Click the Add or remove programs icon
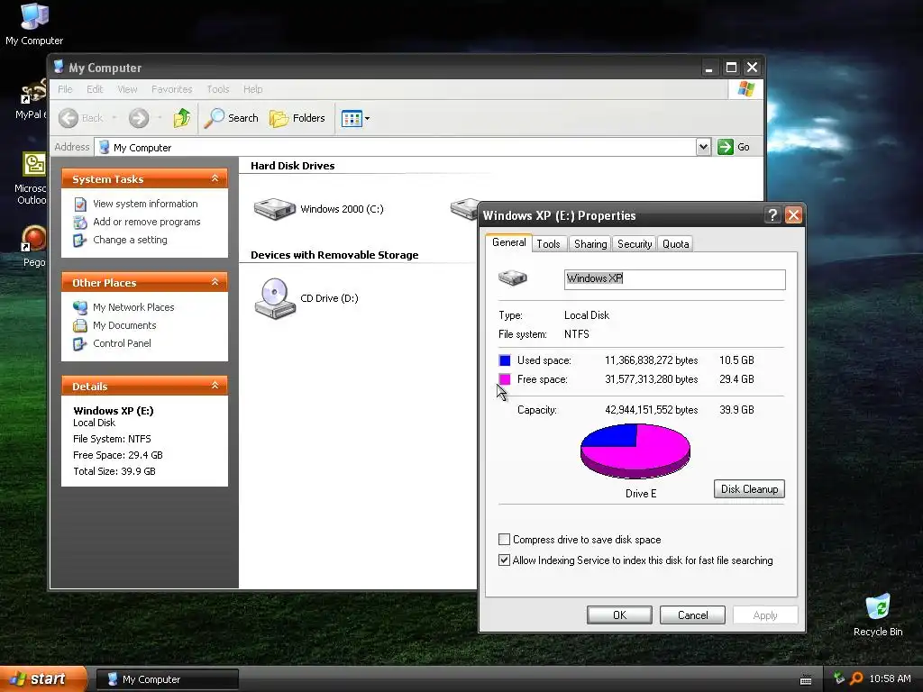Viewport: 923px width, 692px height. [x=80, y=222]
